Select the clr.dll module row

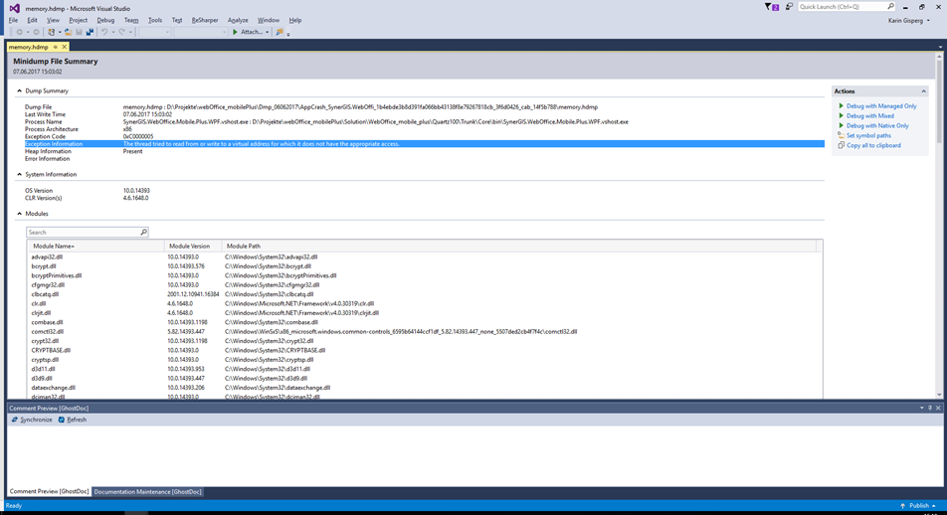pyautogui.click(x=424, y=303)
